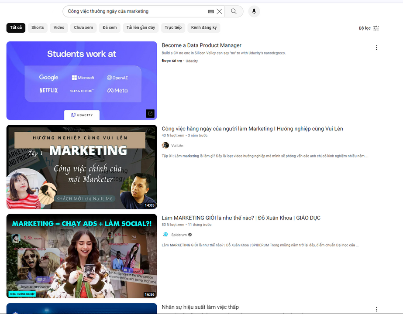The height and width of the screenshot is (314, 403).
Task: Switch to the Video filter tab
Action: pyautogui.click(x=59, y=27)
